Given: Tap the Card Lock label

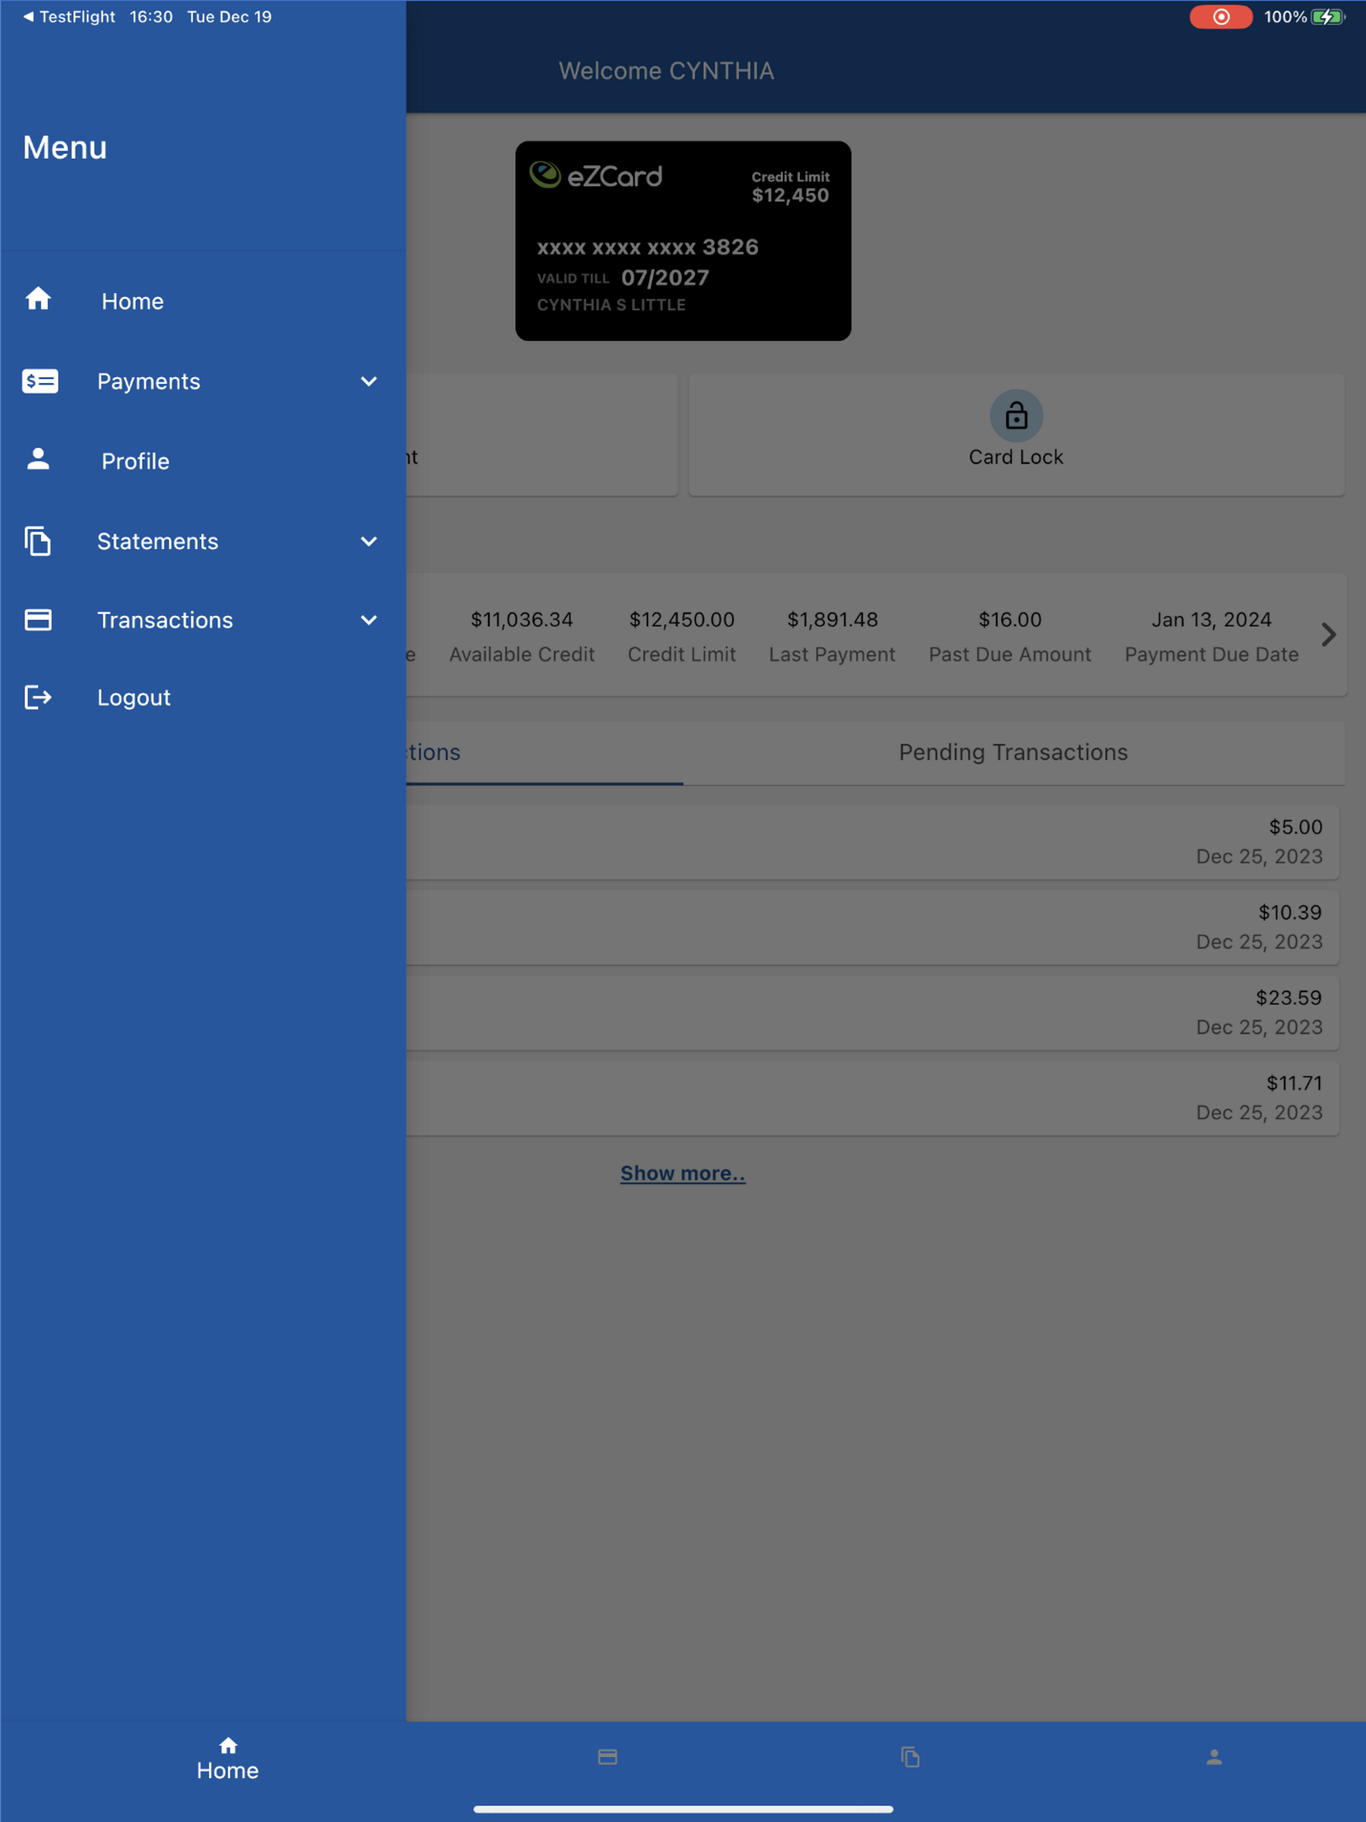Looking at the screenshot, I should (x=1016, y=457).
